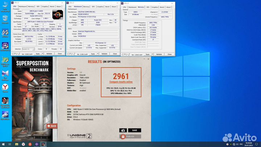
Task: Click the DDR4 memory type field
Action: (135, 12)
